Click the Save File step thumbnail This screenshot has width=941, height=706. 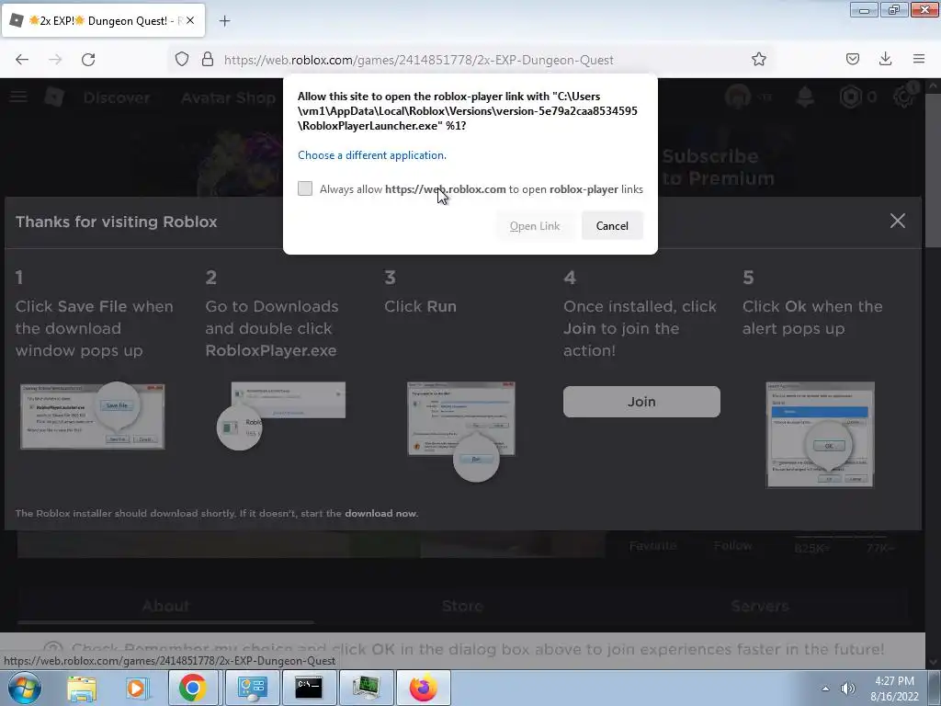93,416
